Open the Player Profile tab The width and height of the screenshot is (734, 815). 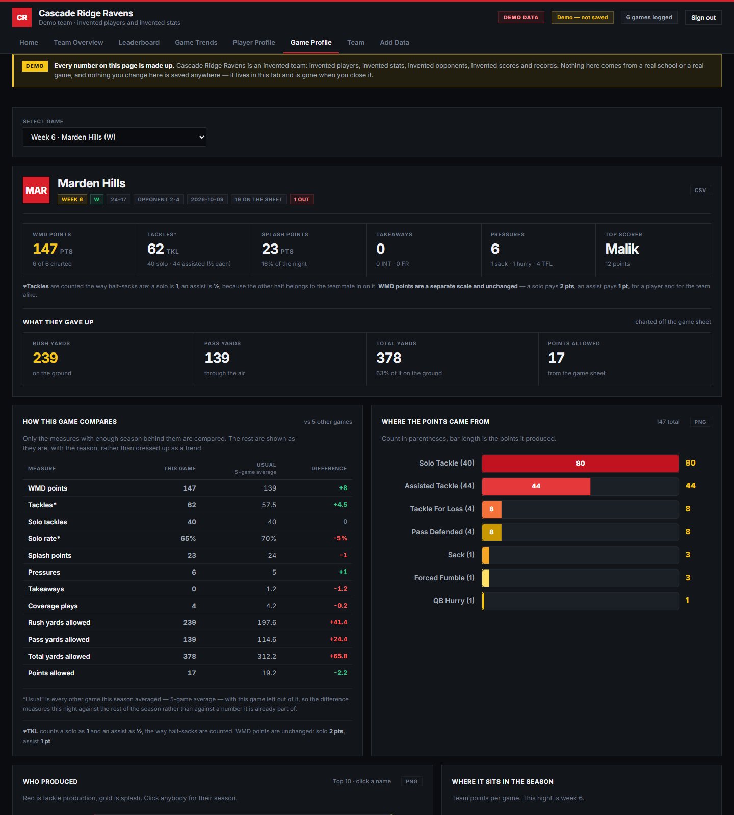coord(254,43)
